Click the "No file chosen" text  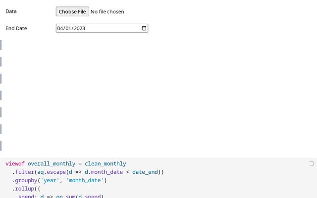(x=107, y=11)
